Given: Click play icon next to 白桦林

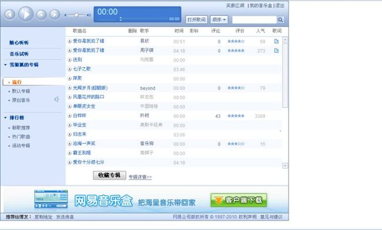Looking at the screenshot, I should point(69,116).
